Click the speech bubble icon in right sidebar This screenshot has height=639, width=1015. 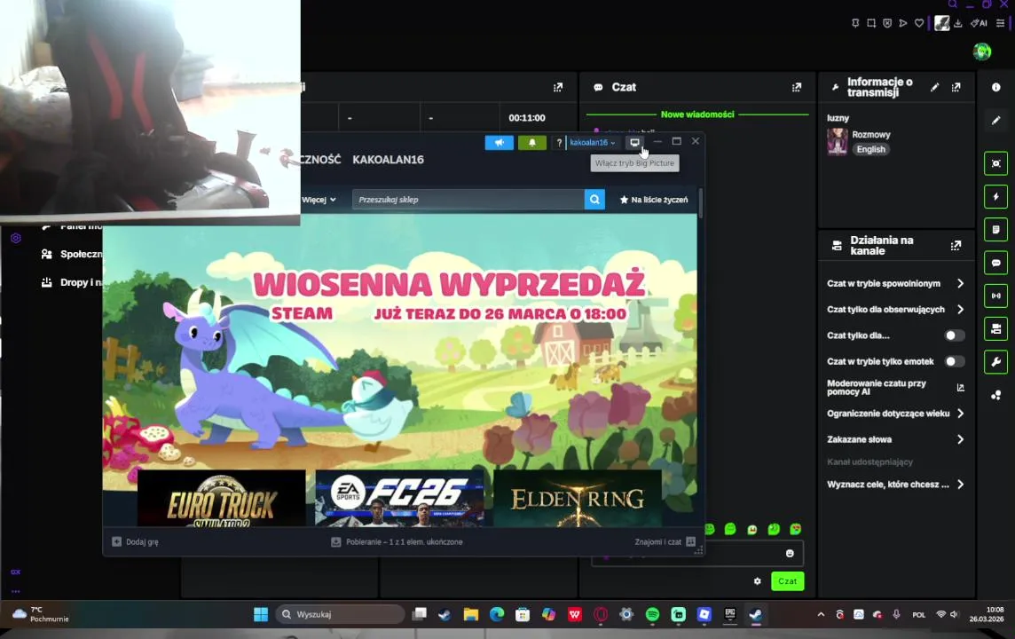[996, 263]
